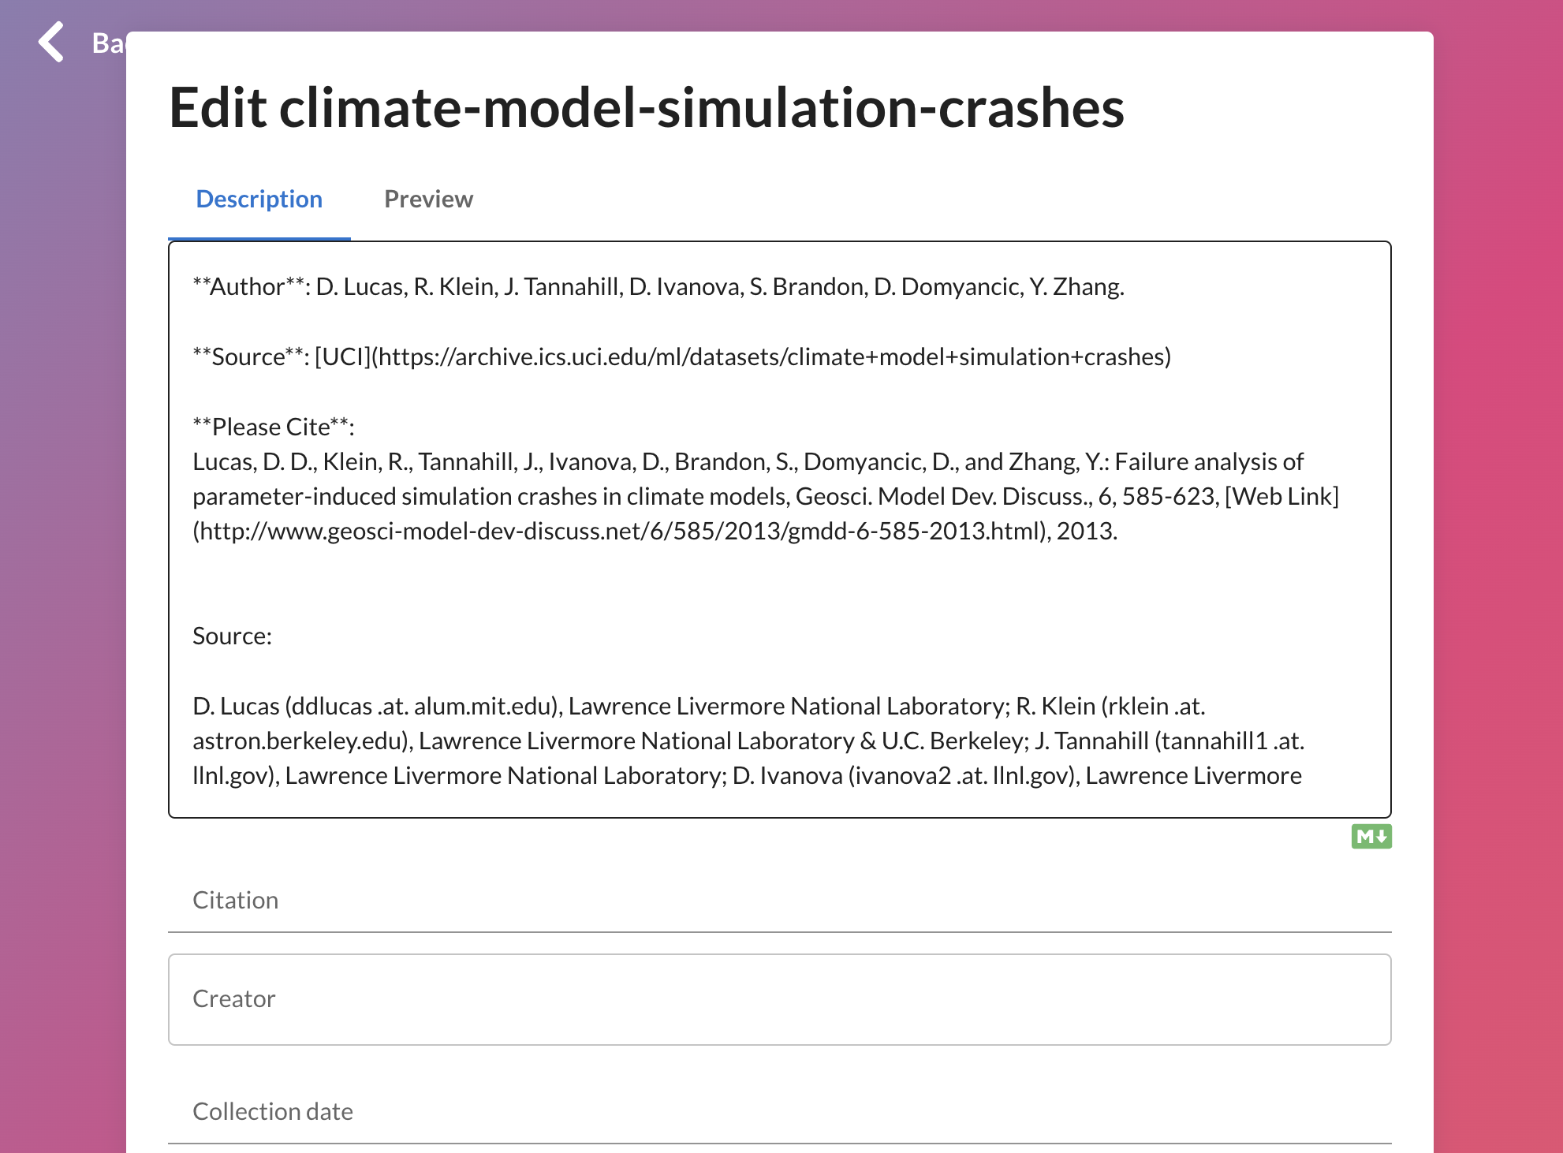Click the back arrow chevron icon

52,42
